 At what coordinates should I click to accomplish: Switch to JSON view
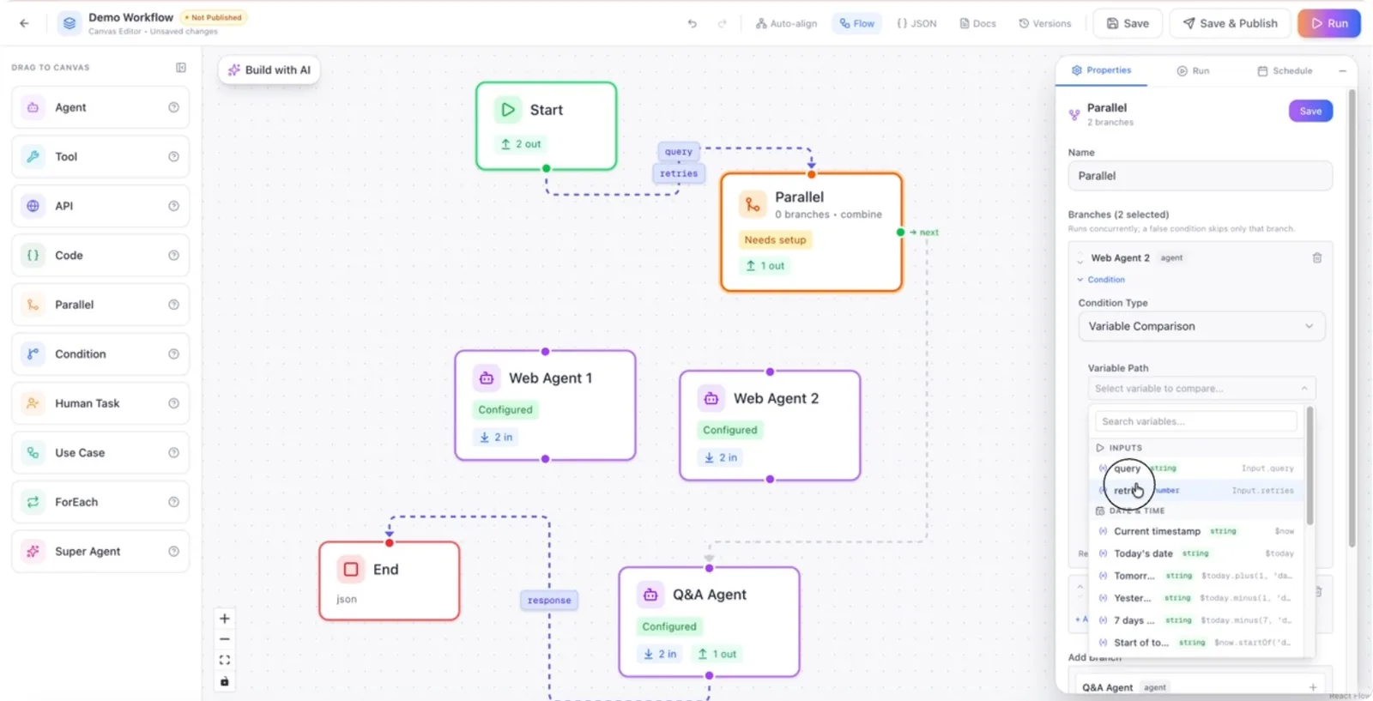click(916, 23)
